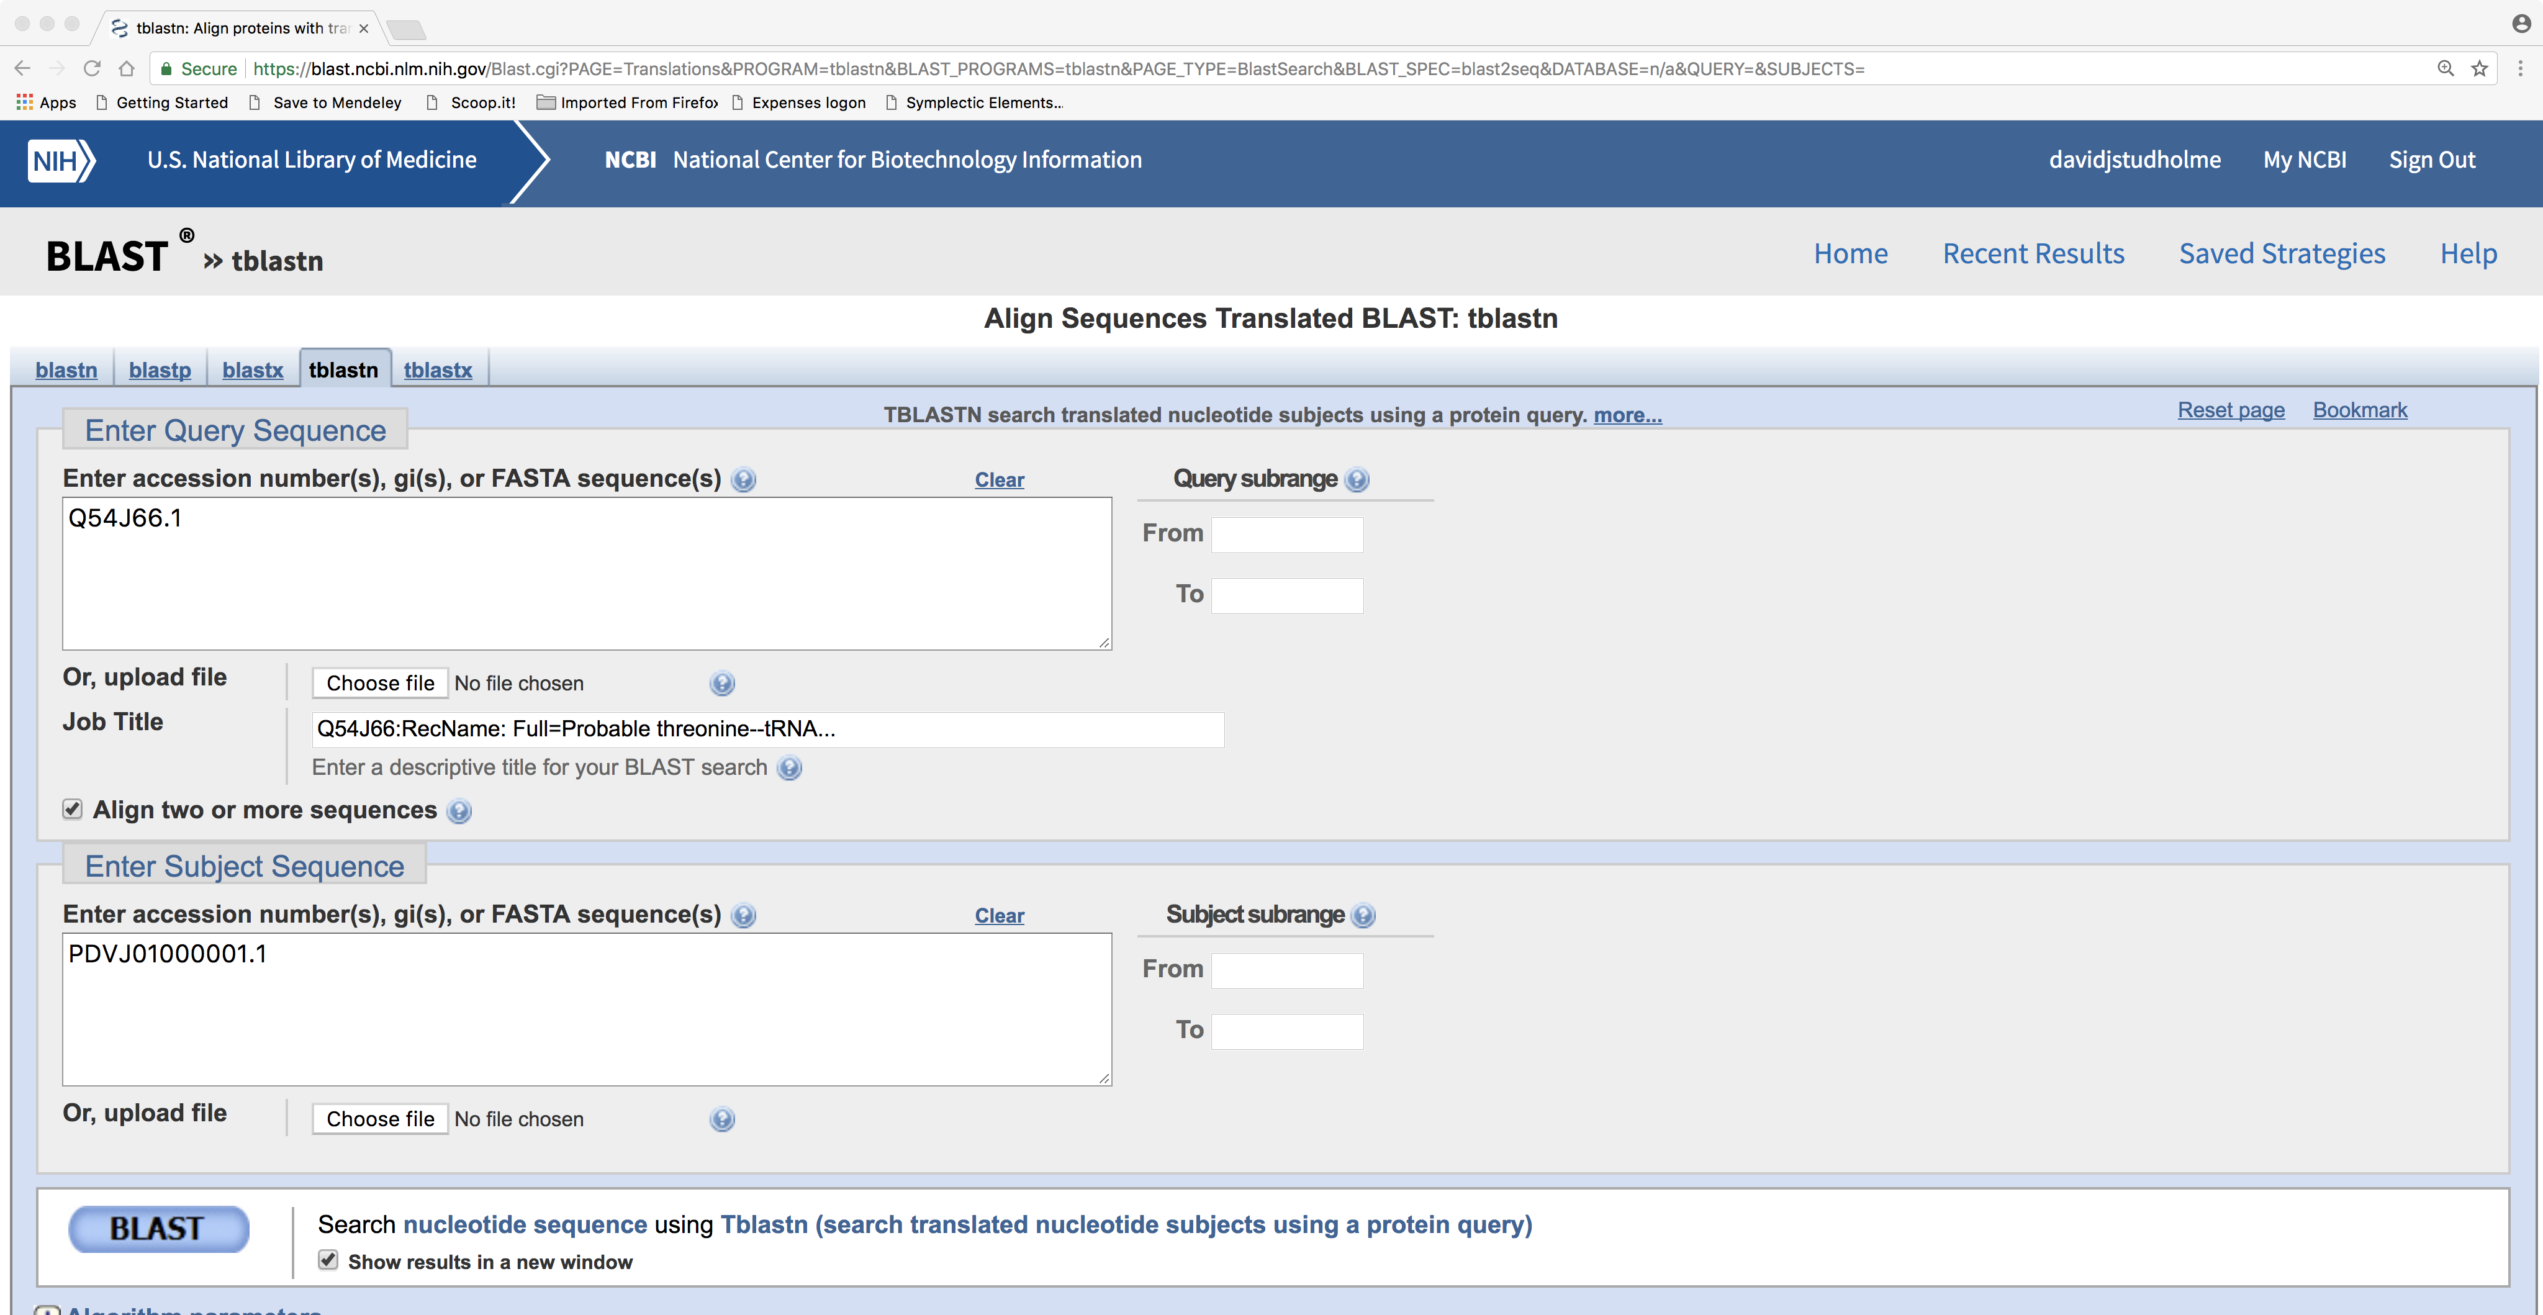Click help icon beside descriptive title hint

click(x=788, y=768)
